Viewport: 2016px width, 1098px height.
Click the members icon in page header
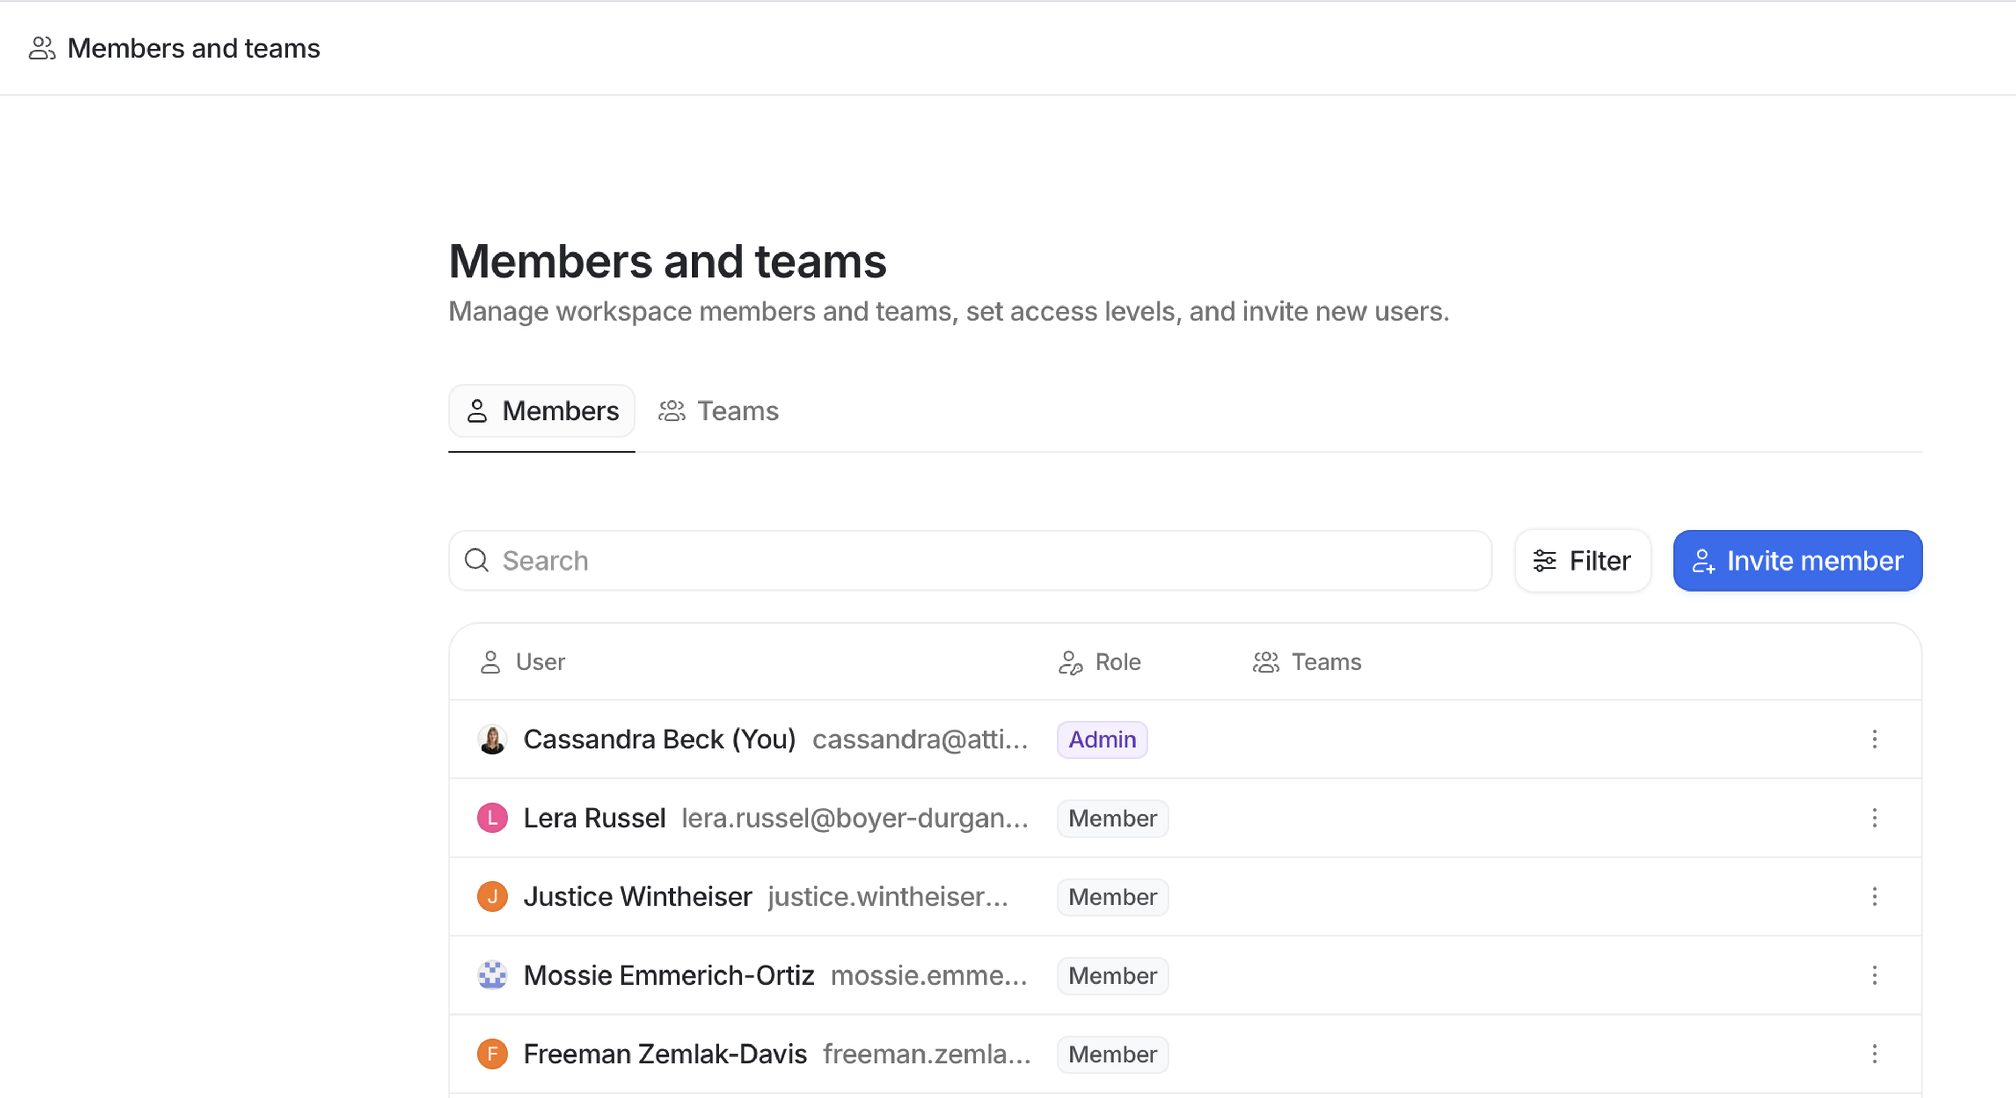tap(41, 48)
